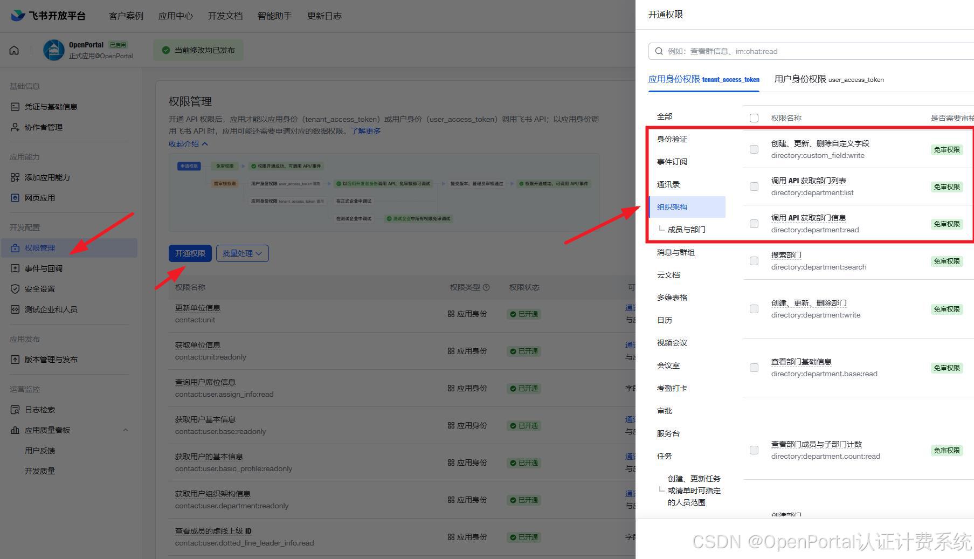Open the 了解更多 link
The image size is (974, 559).
coord(365,131)
